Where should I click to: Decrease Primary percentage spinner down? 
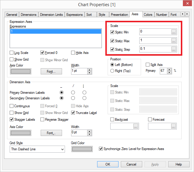pos(170,72)
